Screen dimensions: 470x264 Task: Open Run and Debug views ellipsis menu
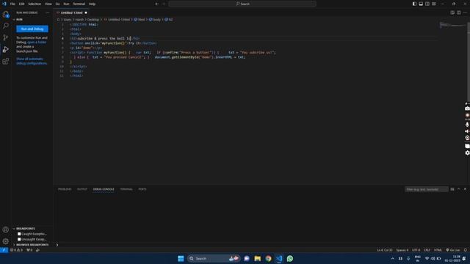click(x=47, y=12)
